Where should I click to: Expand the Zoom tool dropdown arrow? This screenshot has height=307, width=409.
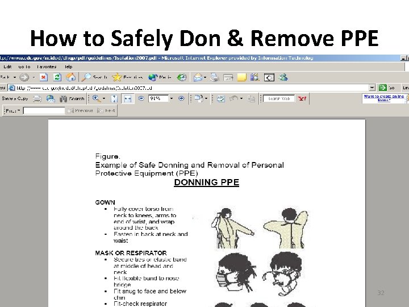click(x=104, y=98)
